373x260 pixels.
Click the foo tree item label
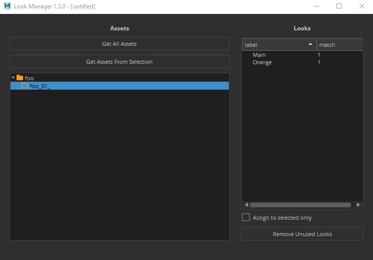29,78
